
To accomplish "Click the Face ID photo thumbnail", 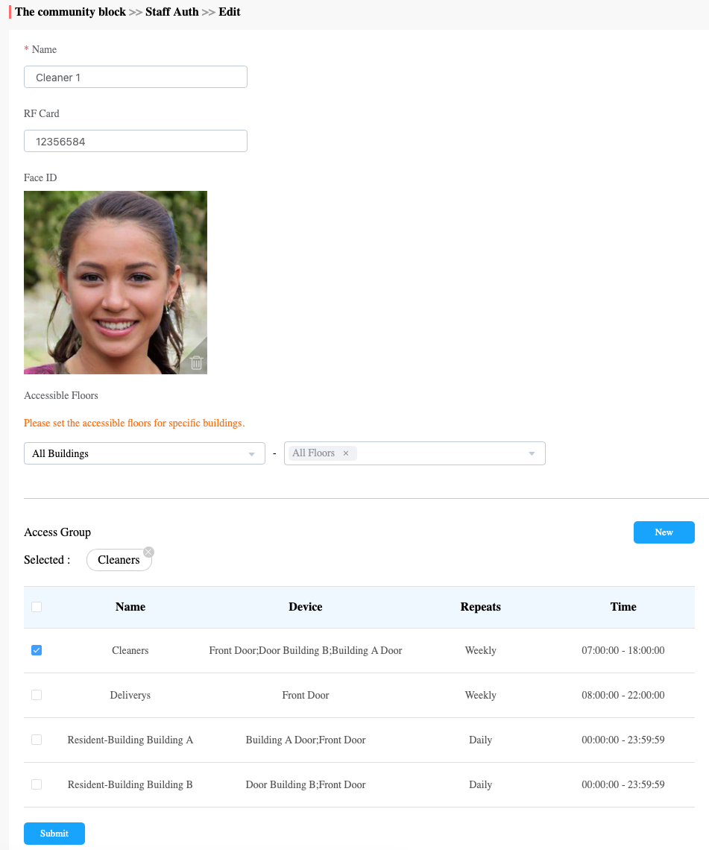I will (116, 282).
